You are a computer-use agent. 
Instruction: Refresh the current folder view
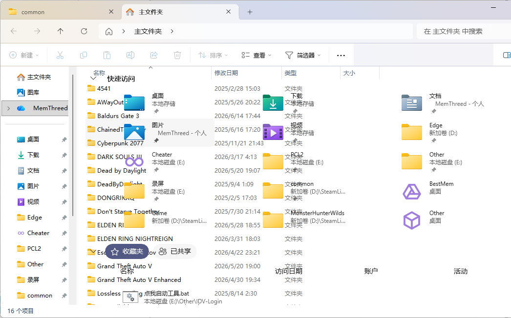(x=84, y=31)
